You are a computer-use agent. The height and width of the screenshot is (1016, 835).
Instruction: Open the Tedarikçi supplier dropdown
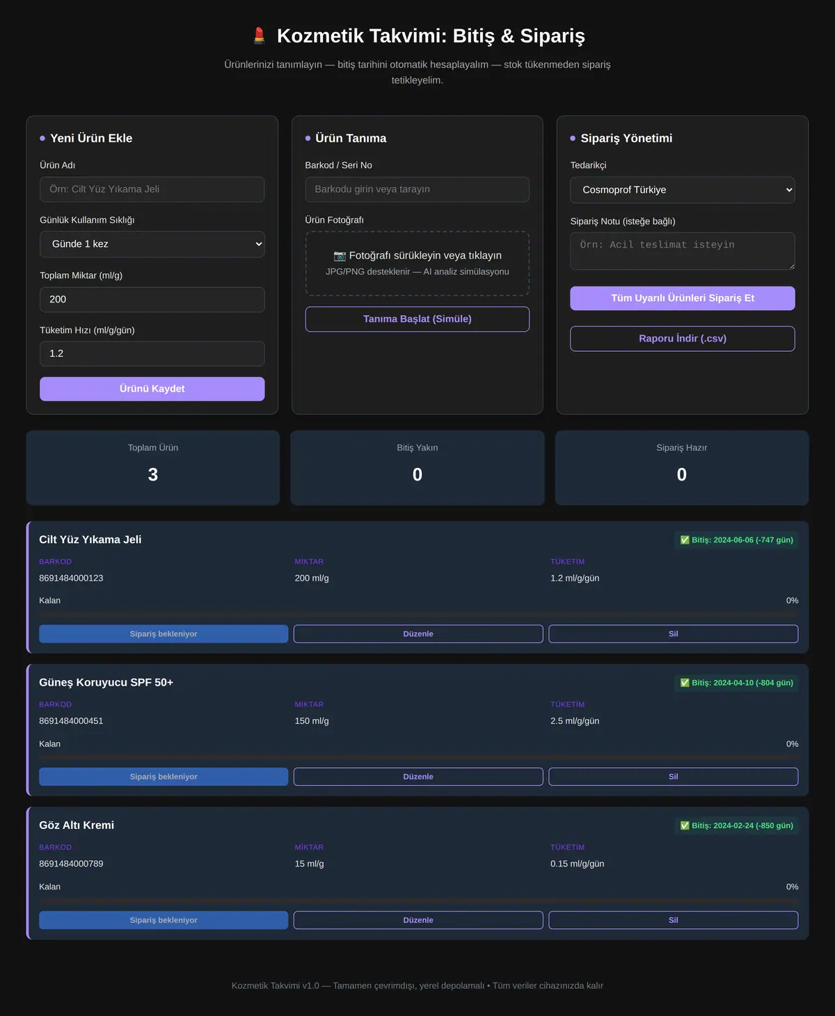pyautogui.click(x=683, y=190)
